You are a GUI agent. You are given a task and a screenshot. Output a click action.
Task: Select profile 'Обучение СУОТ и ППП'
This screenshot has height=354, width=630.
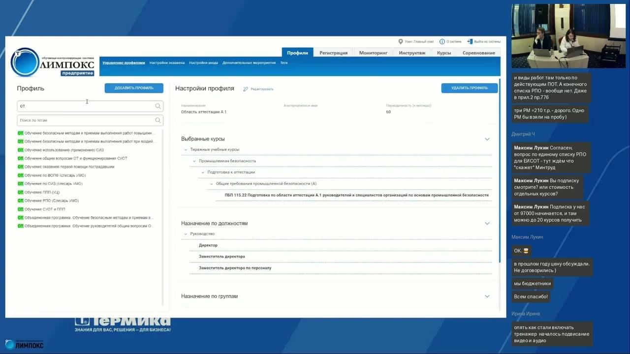click(x=41, y=209)
